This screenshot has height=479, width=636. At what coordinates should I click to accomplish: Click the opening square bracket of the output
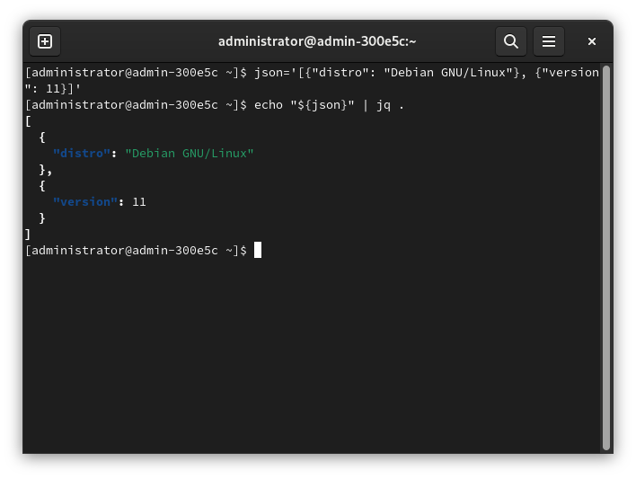pos(29,120)
